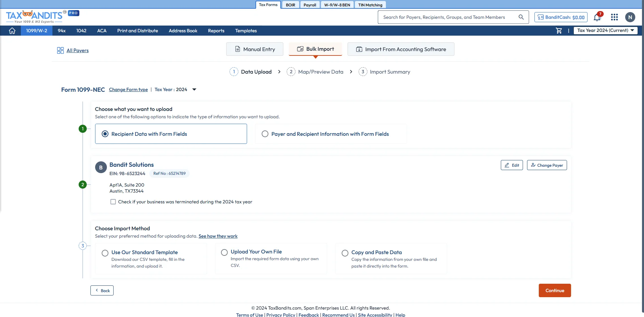Open Recommend Us footer link
644x317 pixels.
(x=338, y=315)
